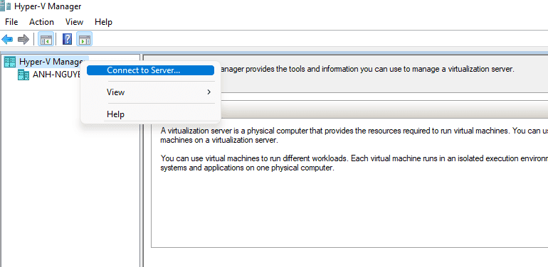Viewport: 548px width, 267px height.
Task: Expand the View submenu arrow in the context menu
Action: tap(209, 92)
